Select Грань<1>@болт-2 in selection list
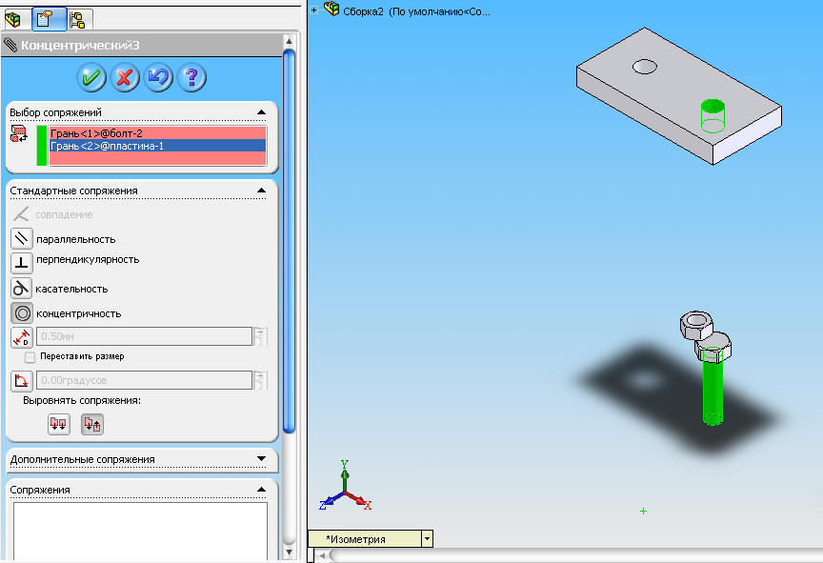Image resolution: width=823 pixels, height=563 pixels. (x=157, y=133)
